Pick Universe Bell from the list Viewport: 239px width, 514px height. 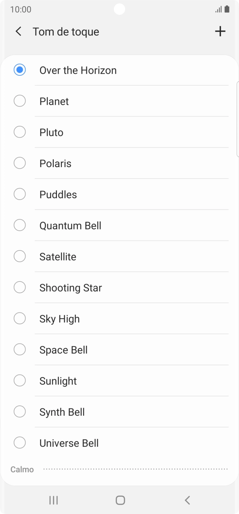pos(19,442)
